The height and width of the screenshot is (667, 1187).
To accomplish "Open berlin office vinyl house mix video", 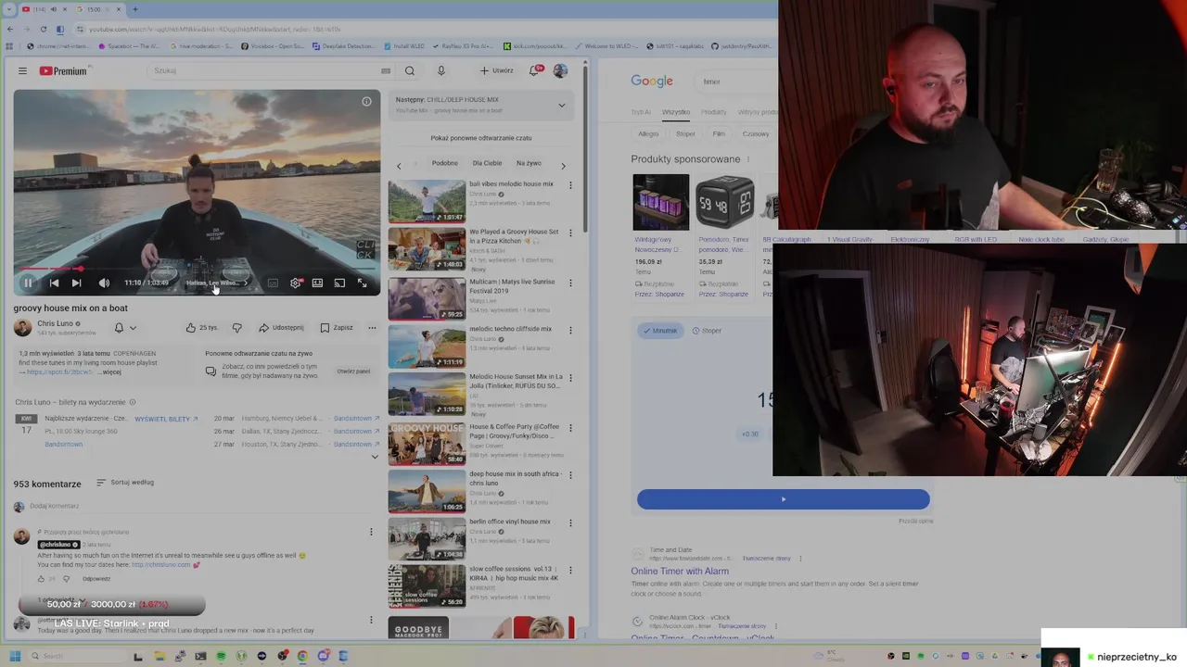I will pyautogui.click(x=427, y=538).
